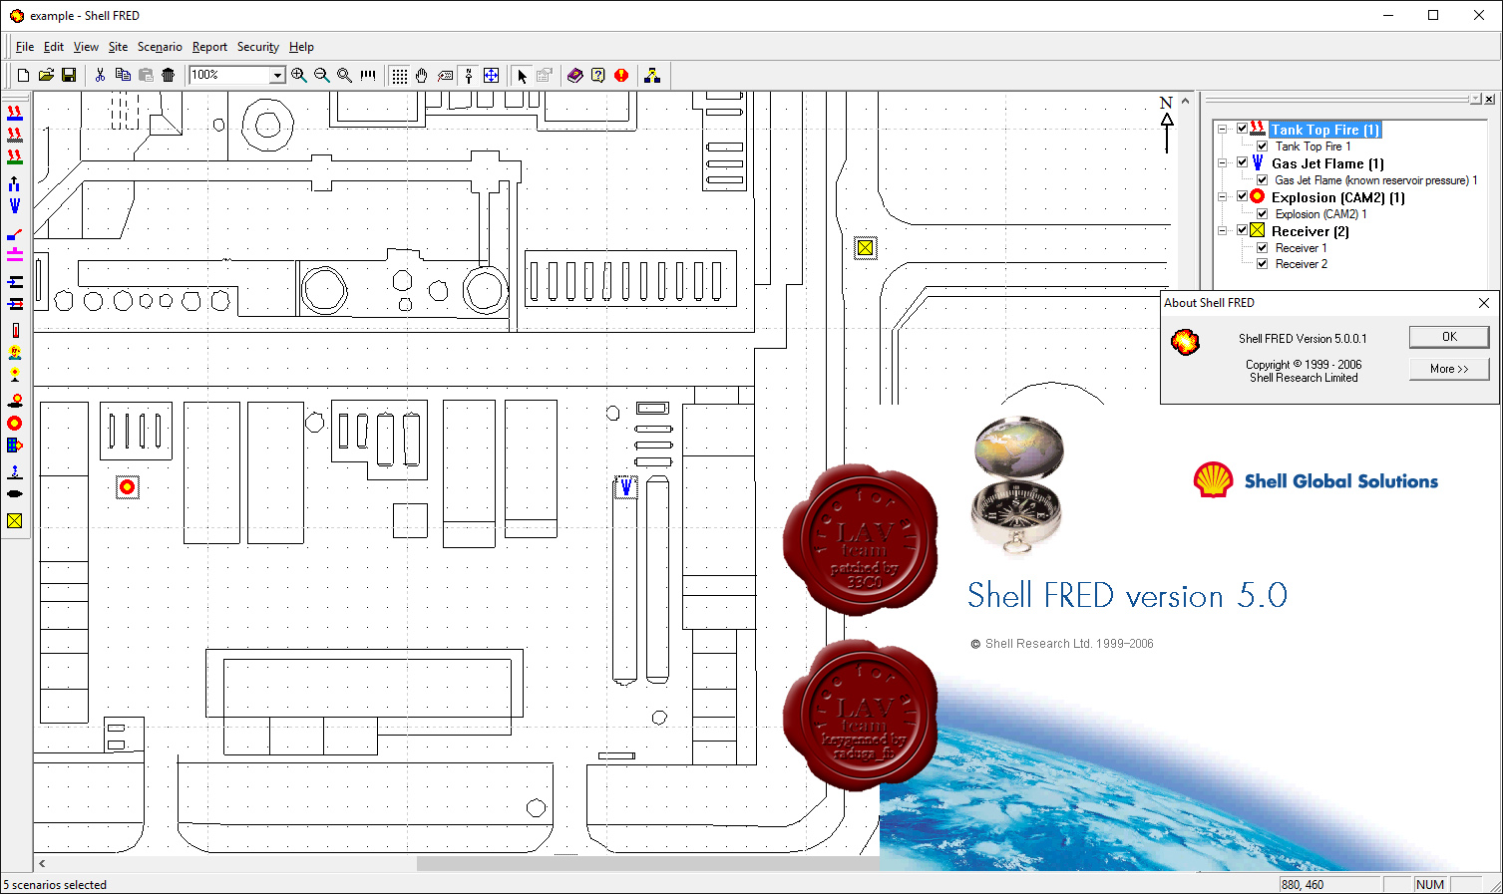Select the blue building grid tool in sidebar

pyautogui.click(x=15, y=446)
